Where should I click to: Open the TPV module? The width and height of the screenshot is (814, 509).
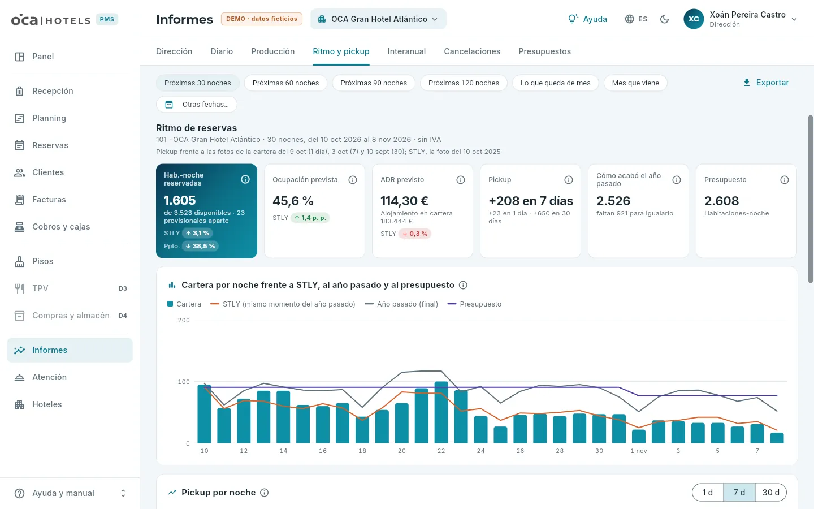coord(70,288)
